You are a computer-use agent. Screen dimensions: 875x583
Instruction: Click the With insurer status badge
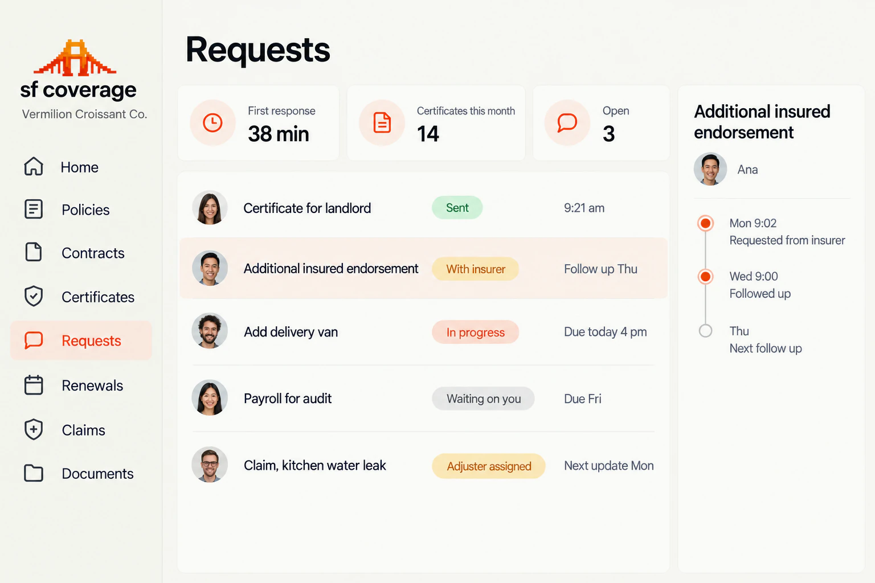coord(475,269)
